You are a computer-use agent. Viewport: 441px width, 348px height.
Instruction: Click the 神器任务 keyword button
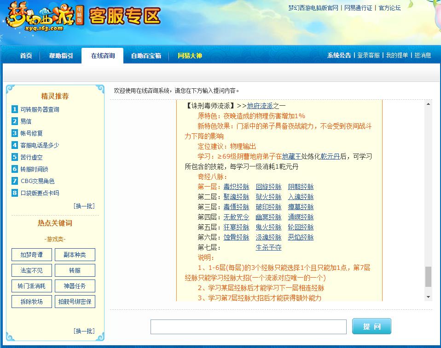75,286
